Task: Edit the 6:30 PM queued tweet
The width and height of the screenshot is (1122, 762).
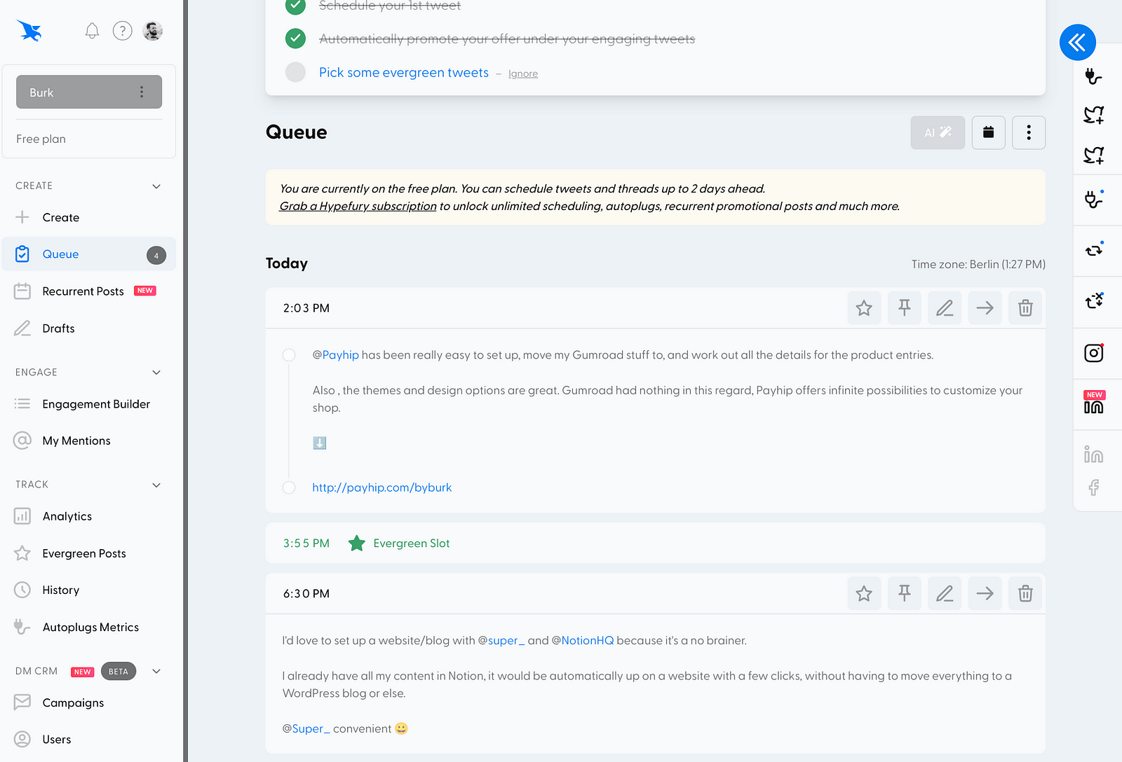Action: (x=945, y=594)
